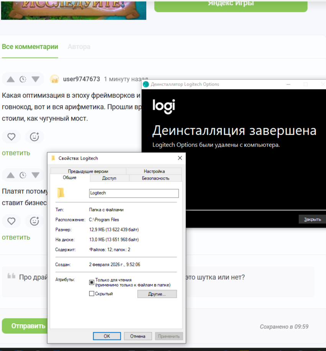
Task: Switch to the Безопасность tab
Action: click(x=156, y=178)
